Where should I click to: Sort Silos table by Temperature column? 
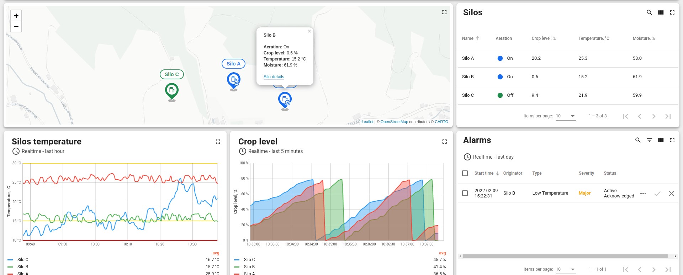[594, 38]
